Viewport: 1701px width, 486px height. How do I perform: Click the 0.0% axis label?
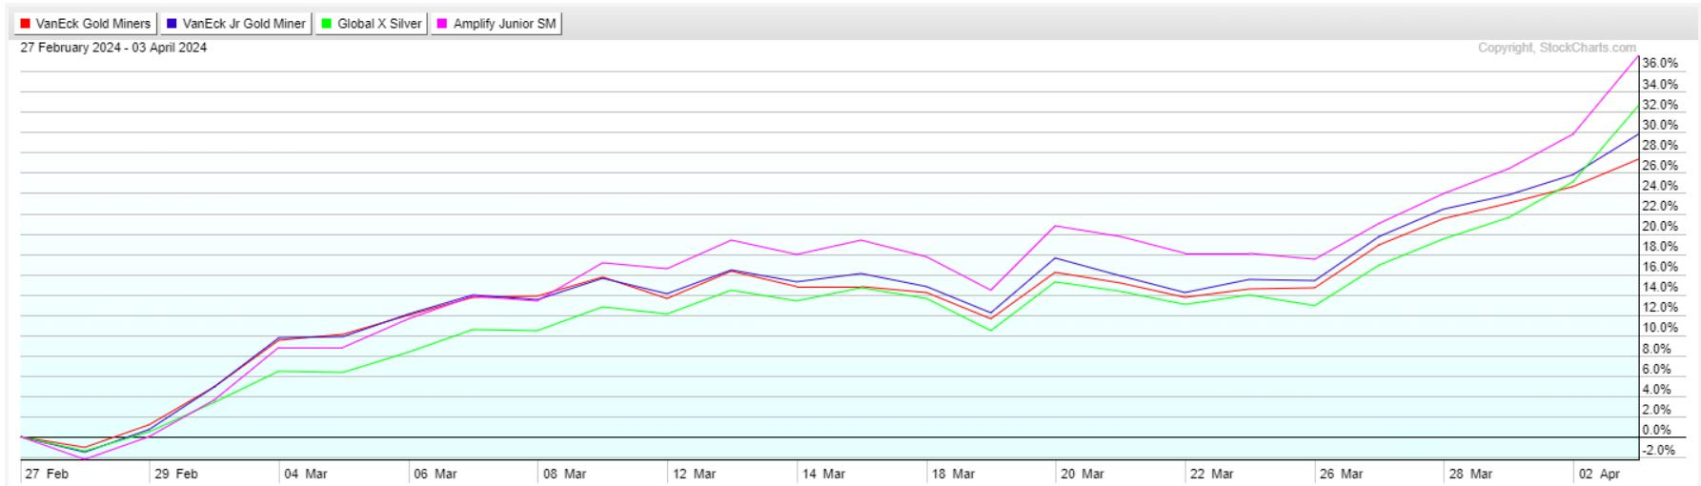[1657, 431]
